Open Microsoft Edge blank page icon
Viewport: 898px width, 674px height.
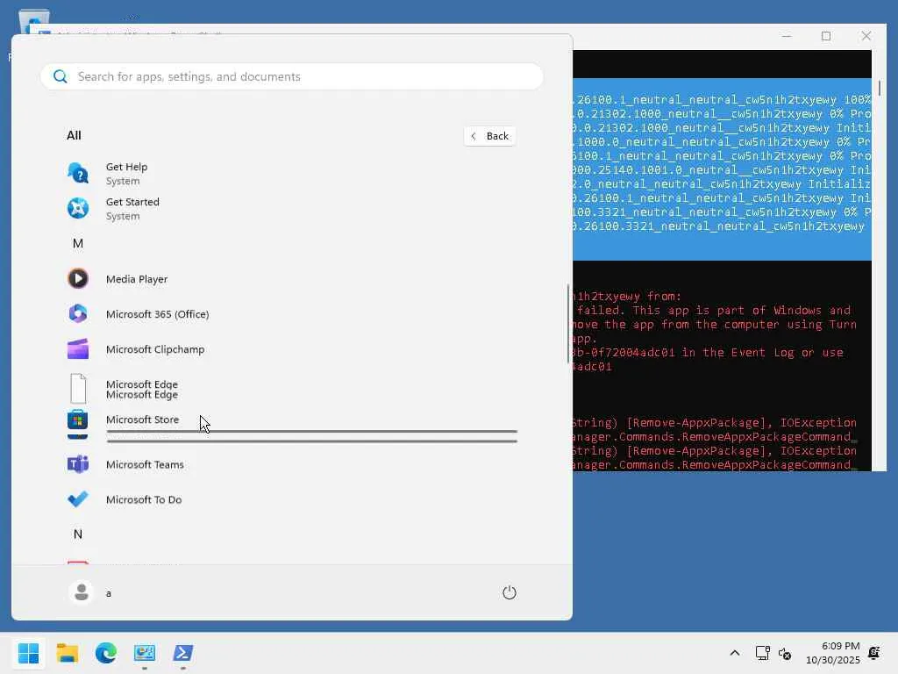click(x=78, y=389)
